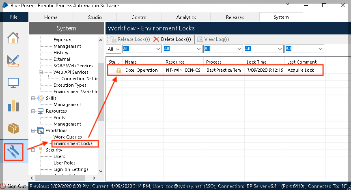Image resolution: width=351 pixels, height=190 pixels.
Task: Open the Releases package box sidebar icon
Action: tap(13, 128)
